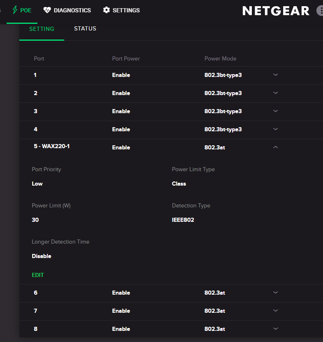This screenshot has width=323, height=342.
Task: Open the SETTINGS menu
Action: coord(126,10)
